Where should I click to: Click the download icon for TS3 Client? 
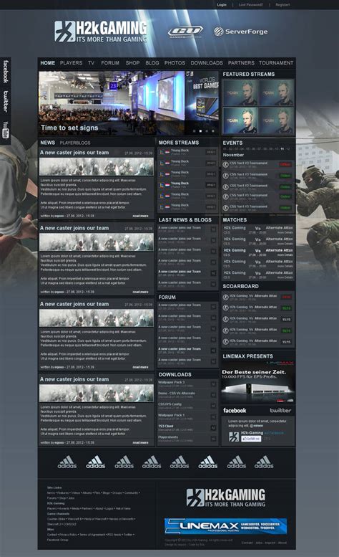pos(213,428)
